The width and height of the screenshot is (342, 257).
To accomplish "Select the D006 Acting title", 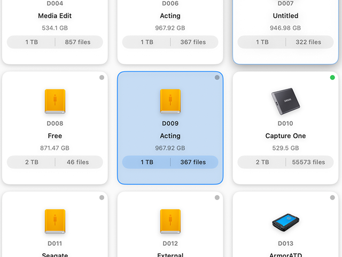I will [x=170, y=16].
